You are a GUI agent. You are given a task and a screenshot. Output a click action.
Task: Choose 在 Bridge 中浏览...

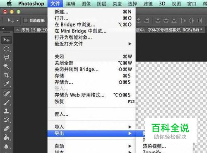[x=91, y=24]
